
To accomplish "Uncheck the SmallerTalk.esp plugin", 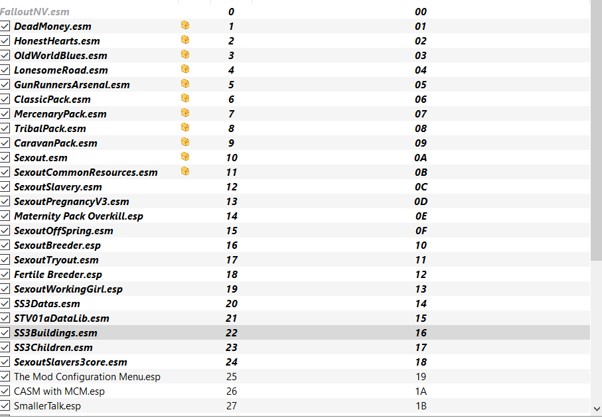I will click(x=5, y=405).
